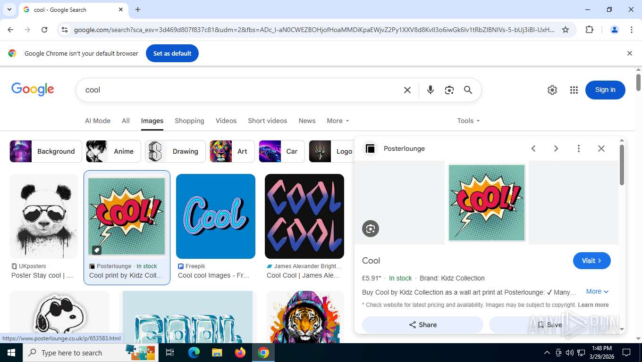
Task: Open the tab search dropdown arrow
Action: 9,9
